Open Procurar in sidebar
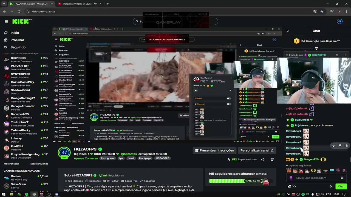 tap(17, 40)
